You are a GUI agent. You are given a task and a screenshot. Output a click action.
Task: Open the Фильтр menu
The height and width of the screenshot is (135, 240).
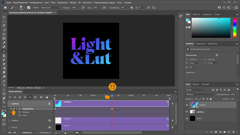coord(73,2)
